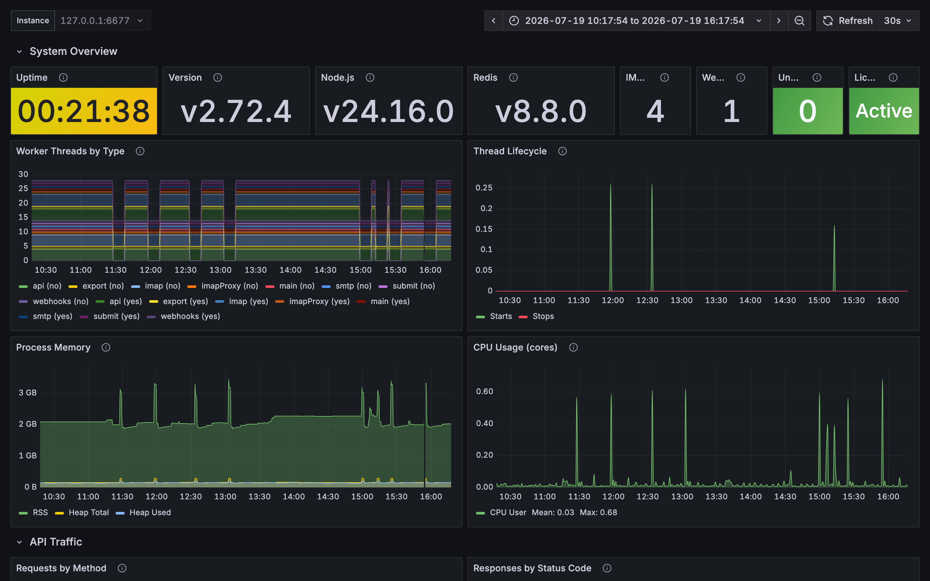Open the Version panel title menu
The image size is (930, 581).
(x=185, y=77)
